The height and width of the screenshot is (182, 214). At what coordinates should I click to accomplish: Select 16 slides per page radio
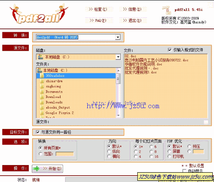(x=151, y=157)
